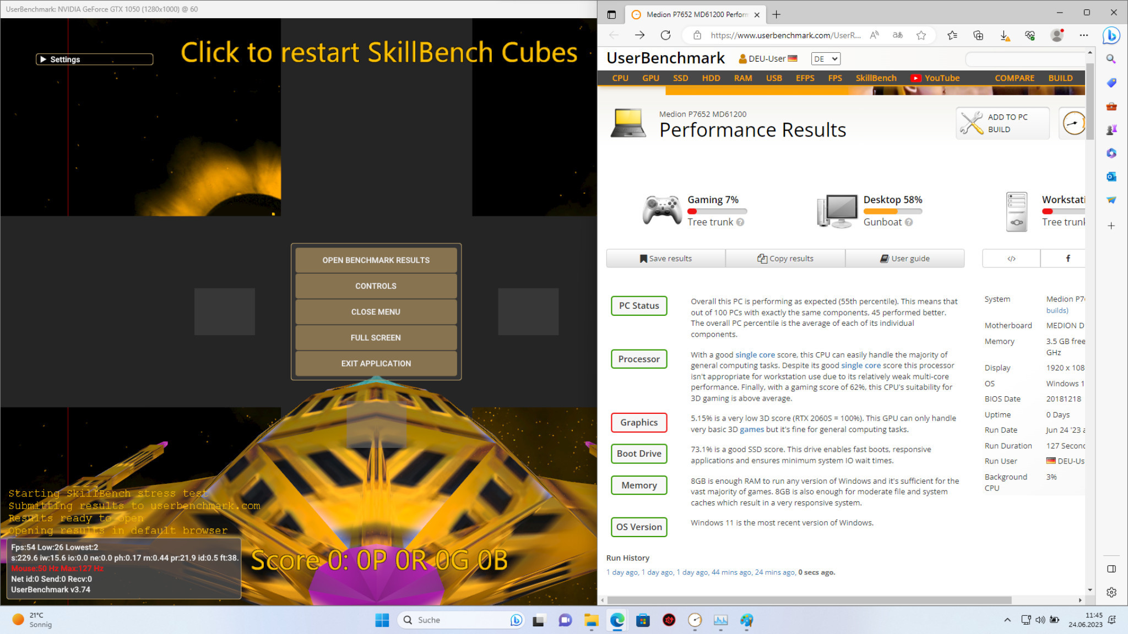Toggle FULL SCREEN mode in menu
Image resolution: width=1128 pixels, height=634 pixels.
tap(376, 337)
